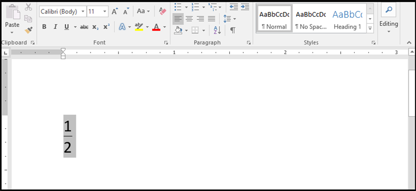Open the Calibri (Body) font name dropdown
This screenshot has height=191, width=416.
point(83,11)
